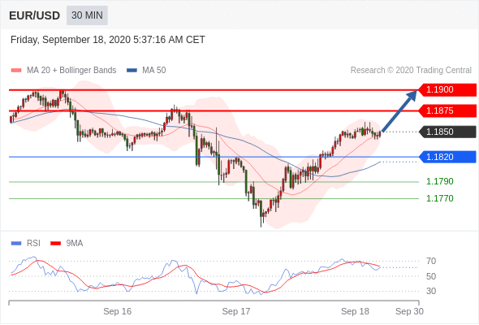Toggle the RSI legend label
Viewport: 479px width, 325px height.
click(x=33, y=244)
